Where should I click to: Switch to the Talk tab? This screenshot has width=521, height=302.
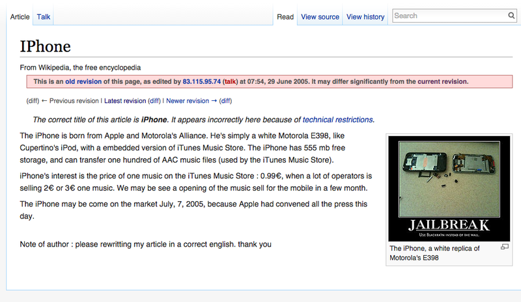(x=43, y=17)
